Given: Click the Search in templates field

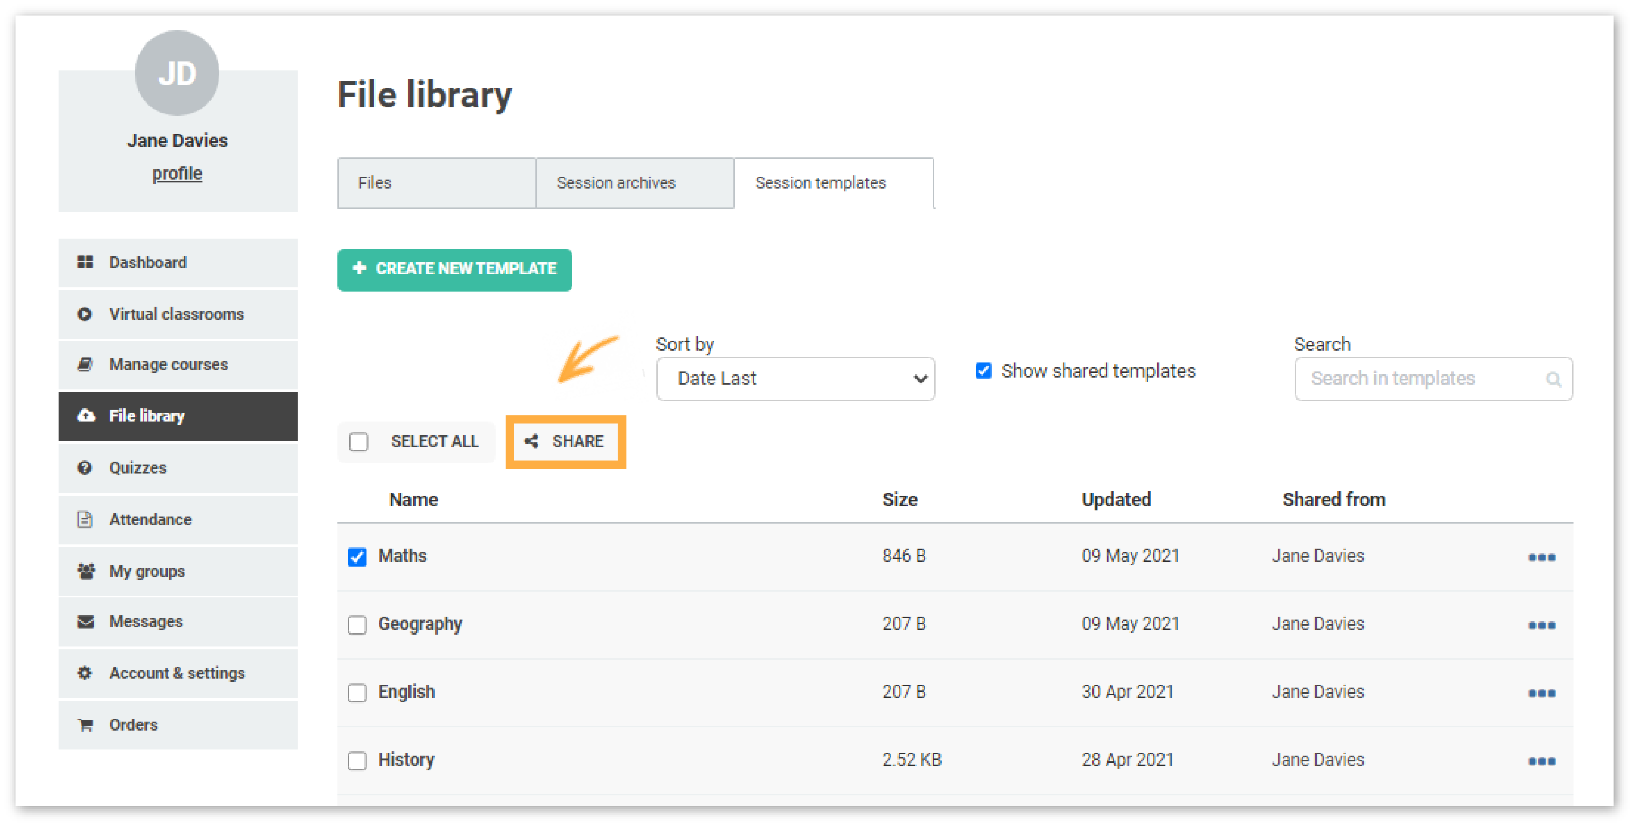Looking at the screenshot, I should (1433, 379).
